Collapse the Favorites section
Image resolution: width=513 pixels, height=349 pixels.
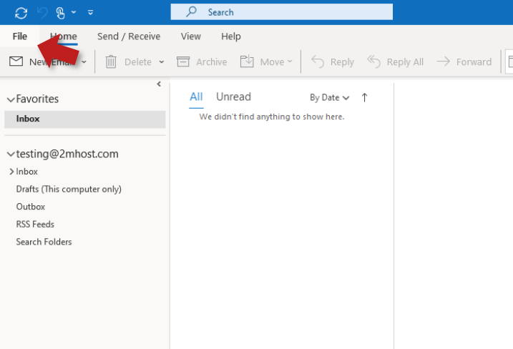click(x=11, y=99)
